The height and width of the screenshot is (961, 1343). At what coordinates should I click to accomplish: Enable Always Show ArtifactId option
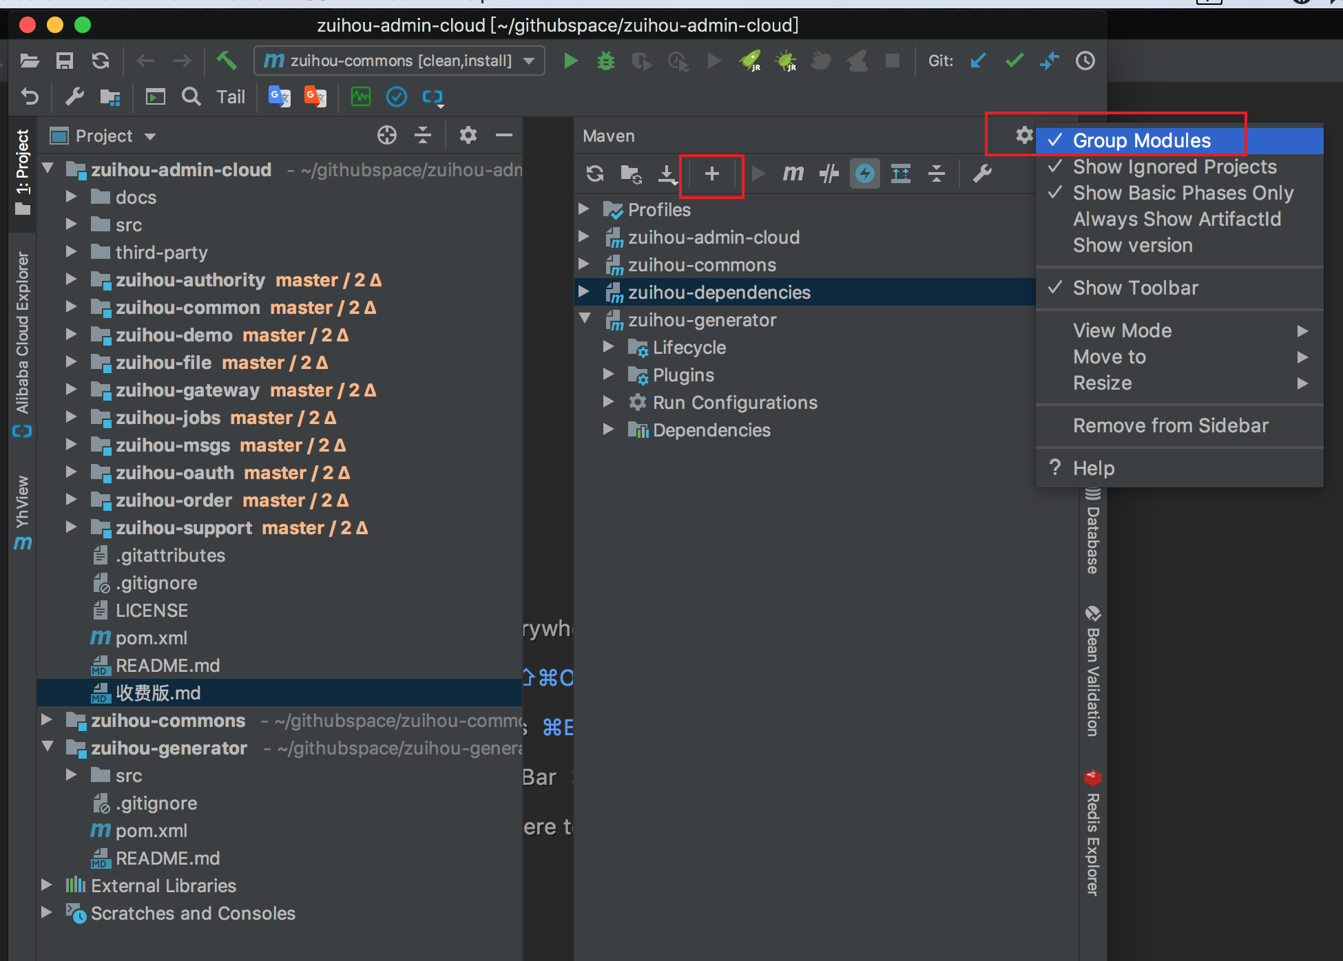click(x=1179, y=219)
